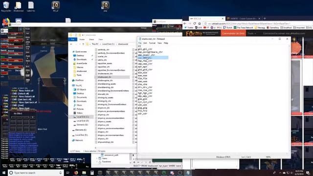Select Network in Explorer sidebar

click(x=79, y=140)
